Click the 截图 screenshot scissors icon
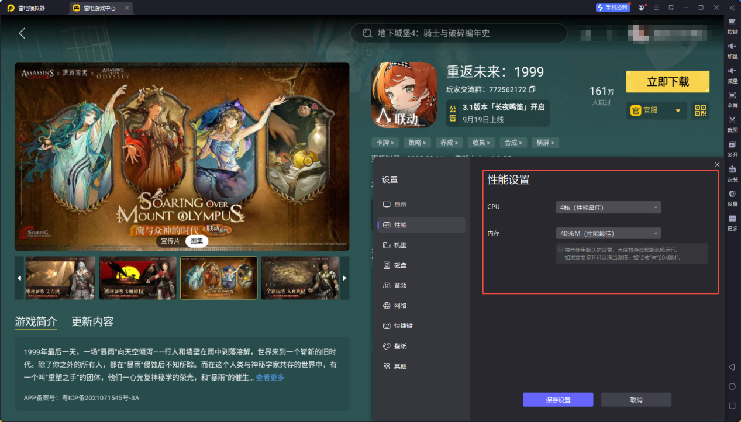 pos(732,120)
